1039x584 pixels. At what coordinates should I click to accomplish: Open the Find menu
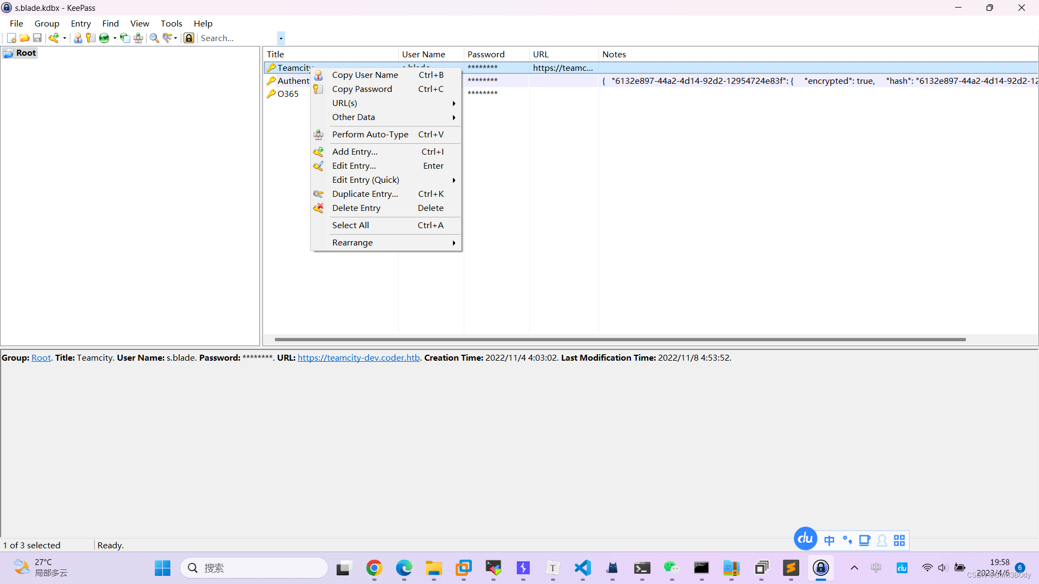click(x=110, y=23)
